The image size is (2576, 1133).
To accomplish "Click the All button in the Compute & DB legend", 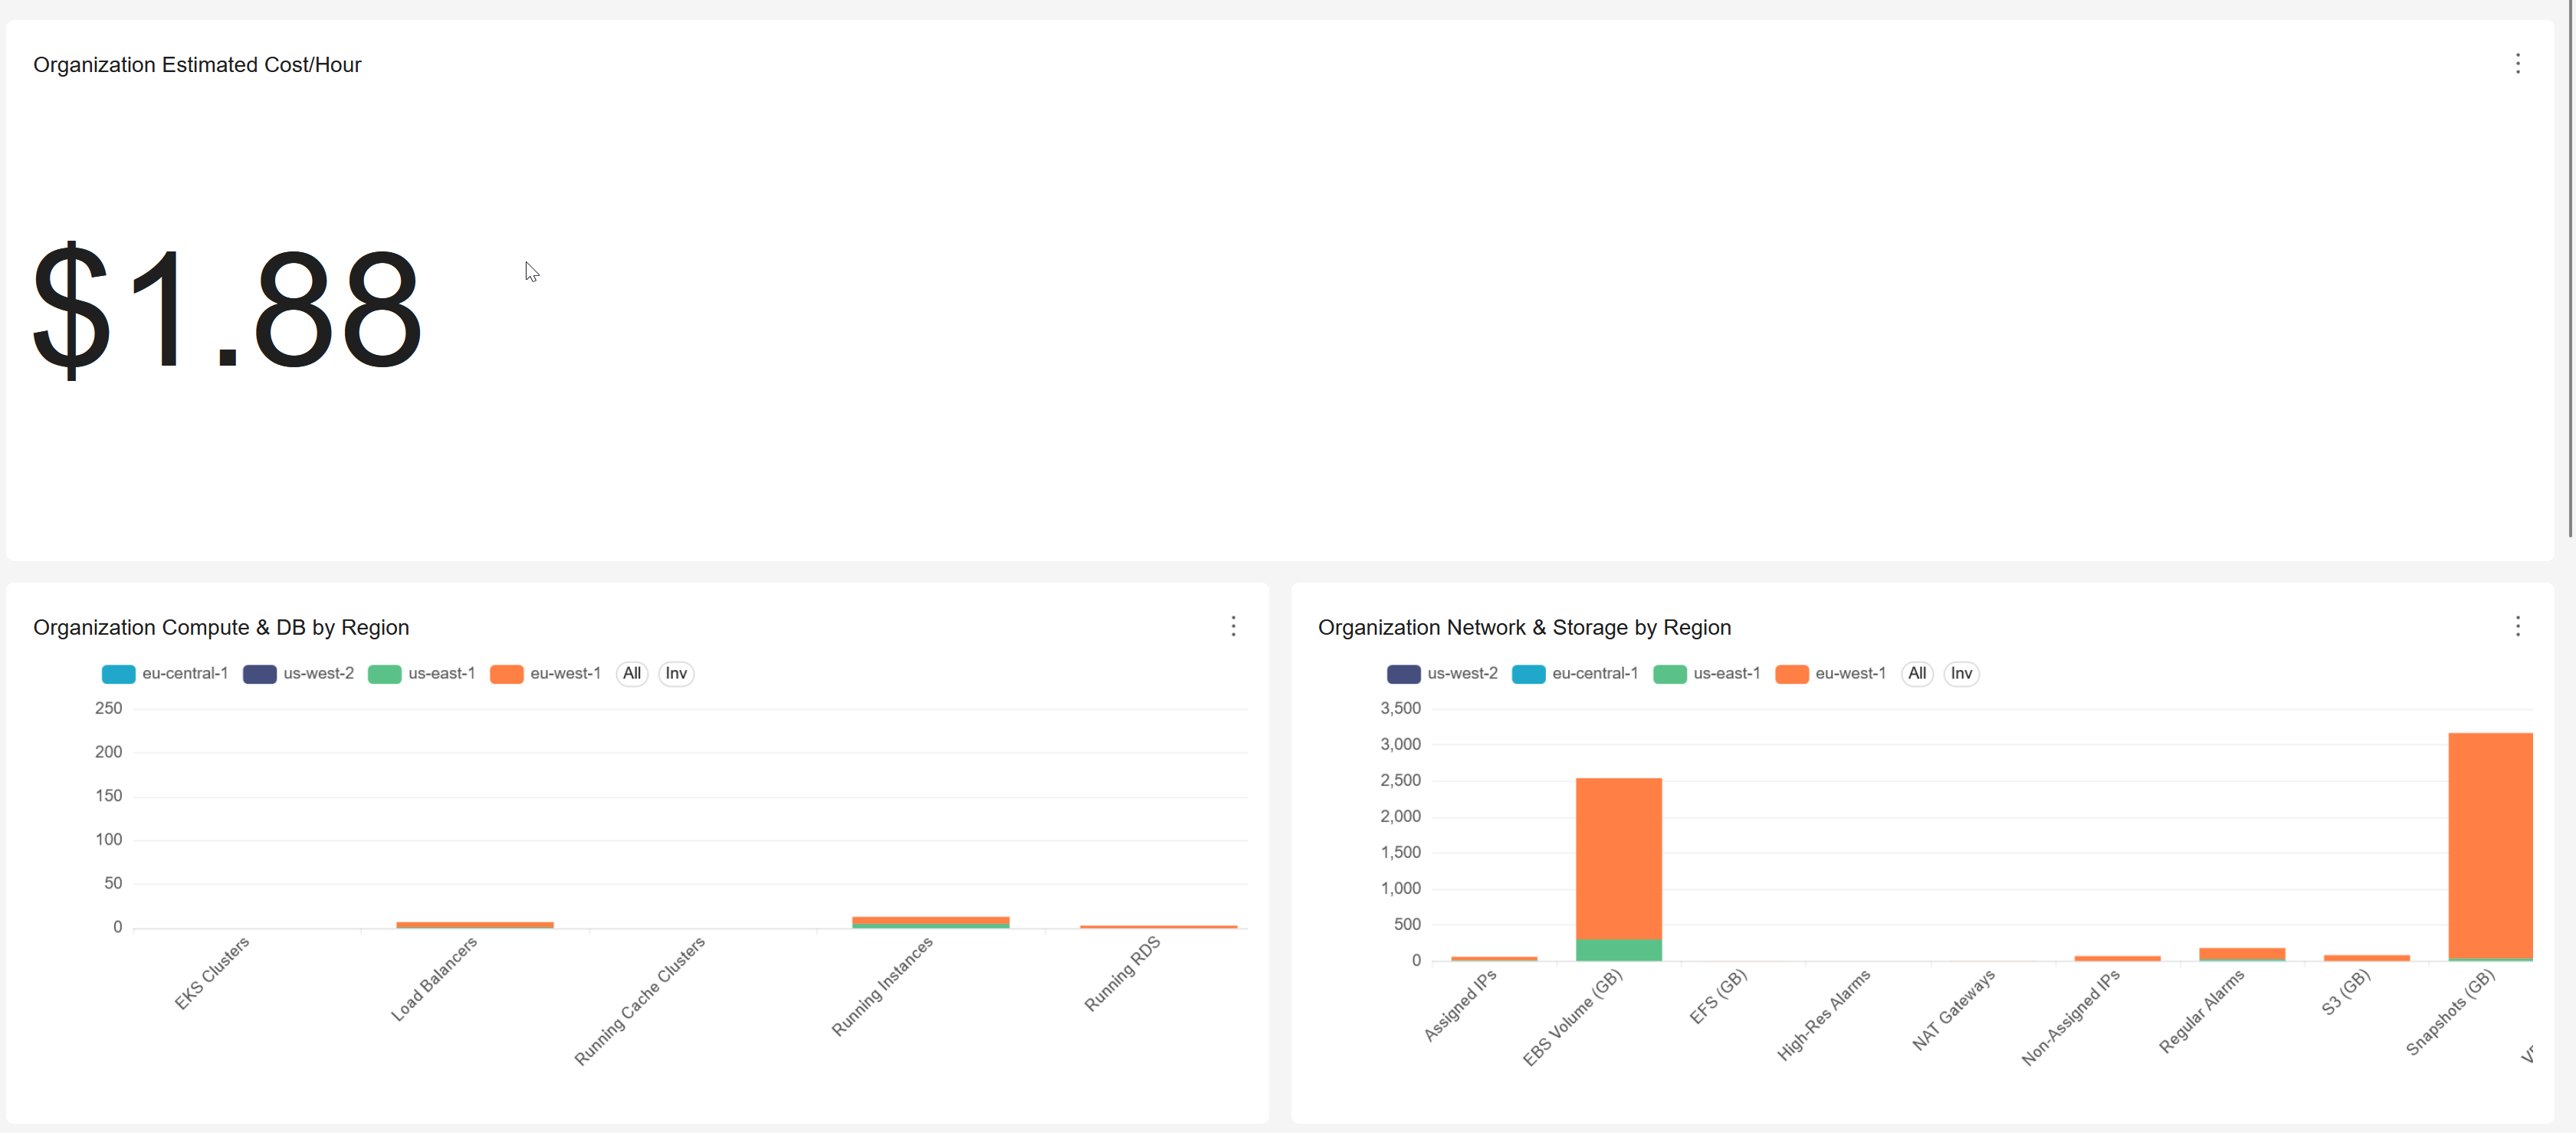I will click(632, 673).
